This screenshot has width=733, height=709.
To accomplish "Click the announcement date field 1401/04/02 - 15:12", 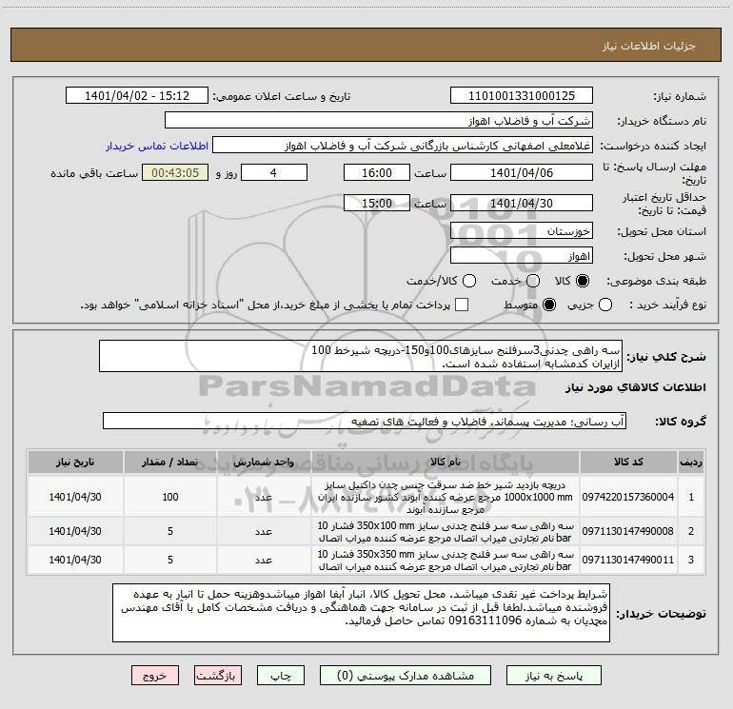I will 137,96.
